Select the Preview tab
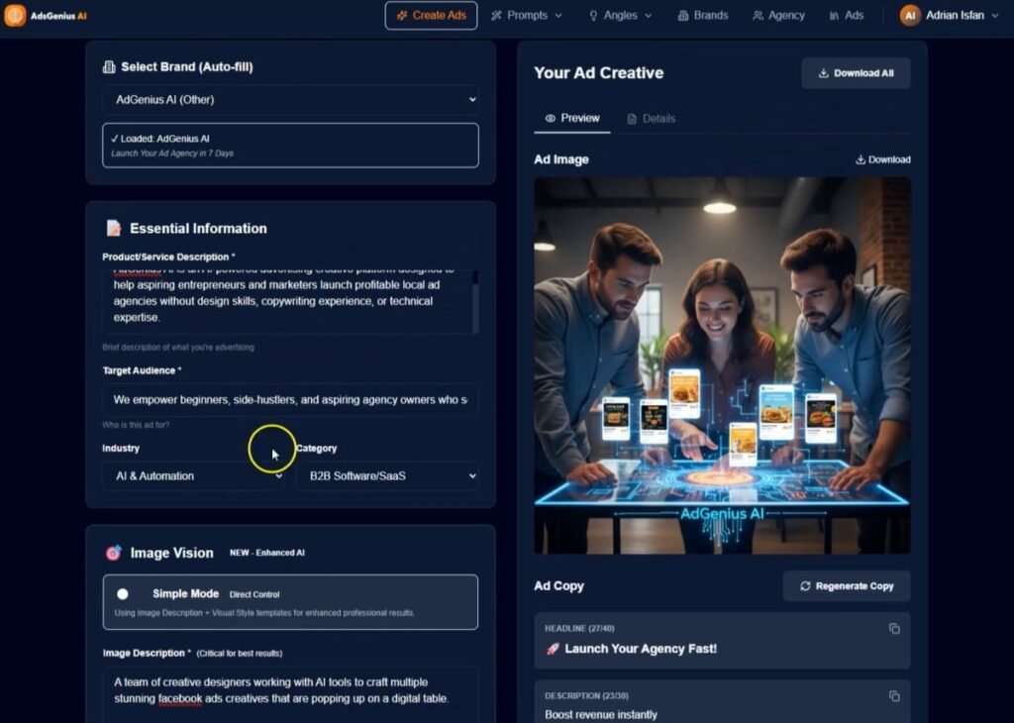This screenshot has width=1014, height=723. 572,119
